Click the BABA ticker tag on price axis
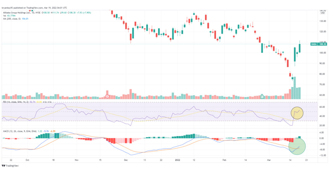Screen dimensions: 332x174 314,43
